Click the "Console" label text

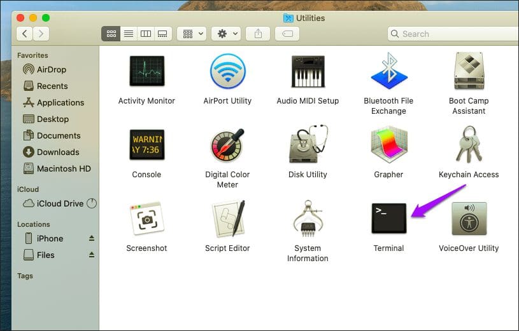pos(146,175)
